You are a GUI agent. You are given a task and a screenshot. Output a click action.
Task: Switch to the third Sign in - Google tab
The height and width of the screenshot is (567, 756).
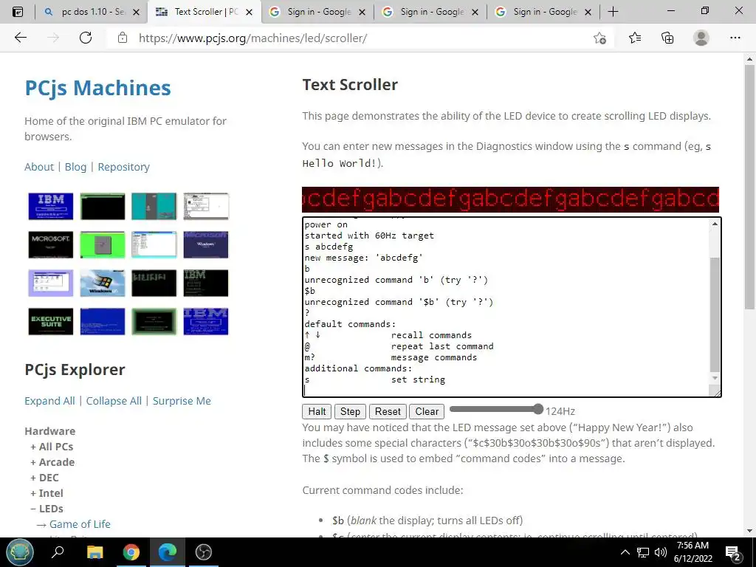coord(543,12)
